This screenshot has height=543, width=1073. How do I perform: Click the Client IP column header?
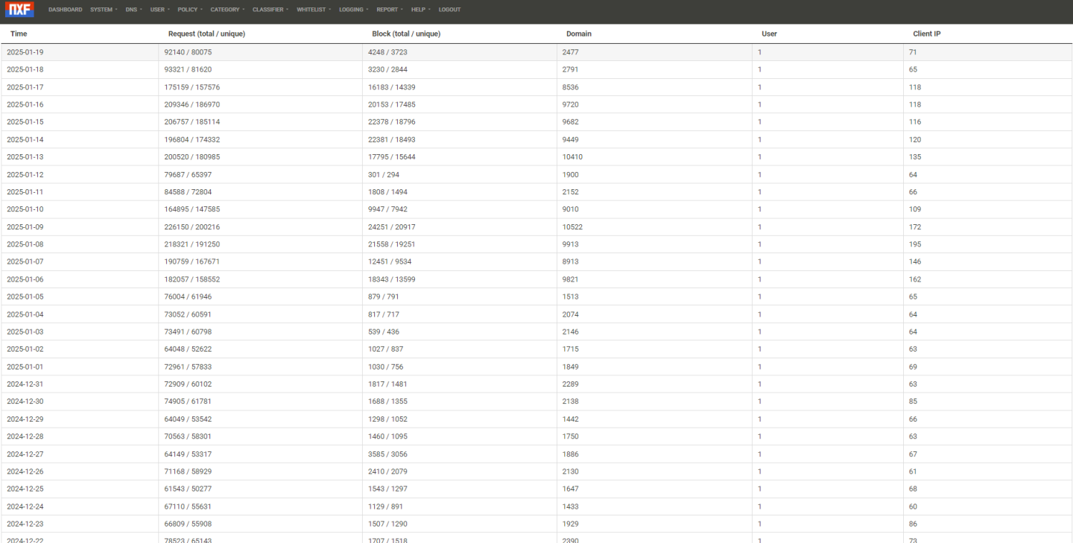pos(926,34)
